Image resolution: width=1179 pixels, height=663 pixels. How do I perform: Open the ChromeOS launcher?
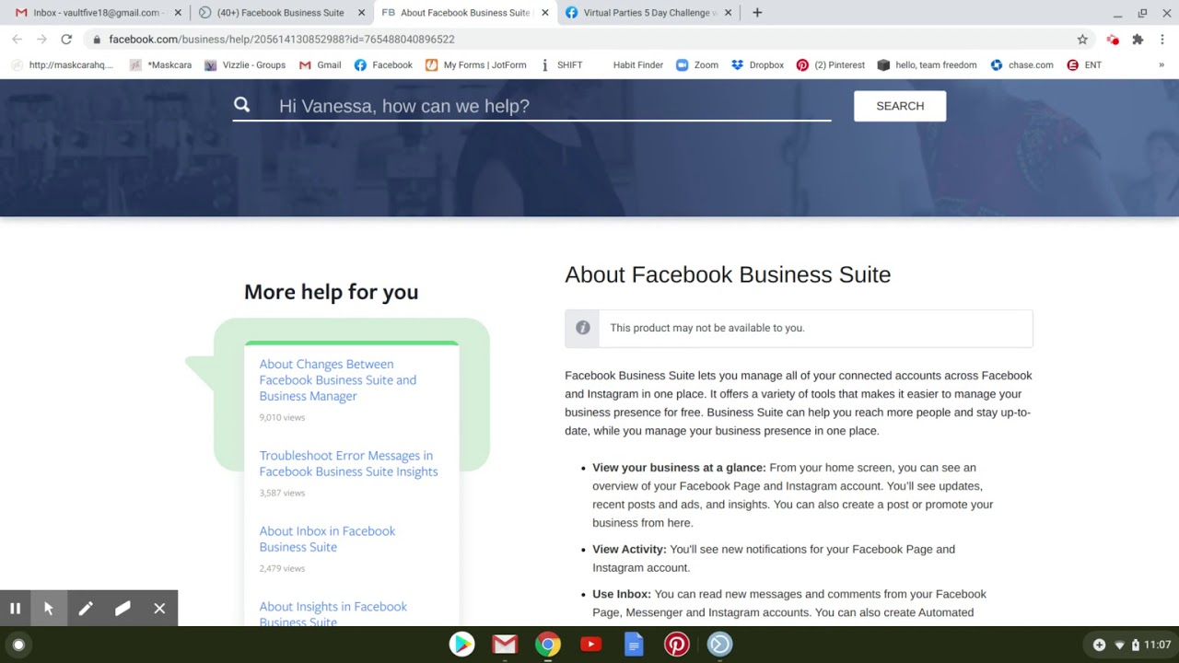[x=18, y=645]
